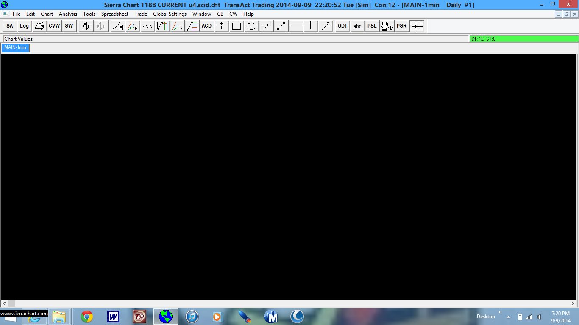Select the arrow drawing tool
This screenshot has height=325, width=579.
326,26
